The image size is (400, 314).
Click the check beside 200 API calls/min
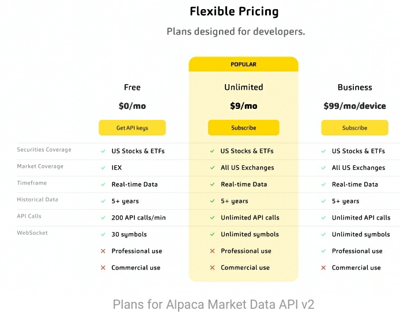click(x=103, y=218)
